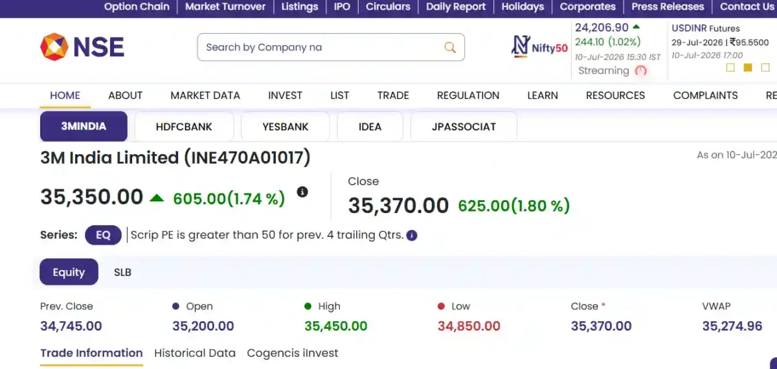The height and width of the screenshot is (369, 777).
Task: Open the Cogencis iInvest tab
Action: 293,353
